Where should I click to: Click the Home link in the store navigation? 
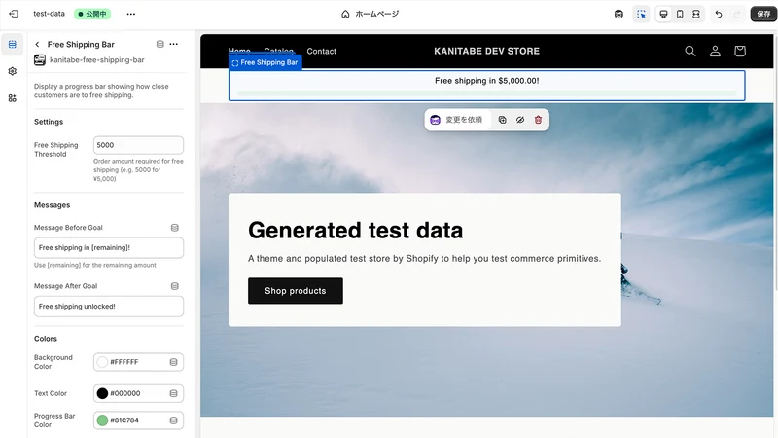239,51
